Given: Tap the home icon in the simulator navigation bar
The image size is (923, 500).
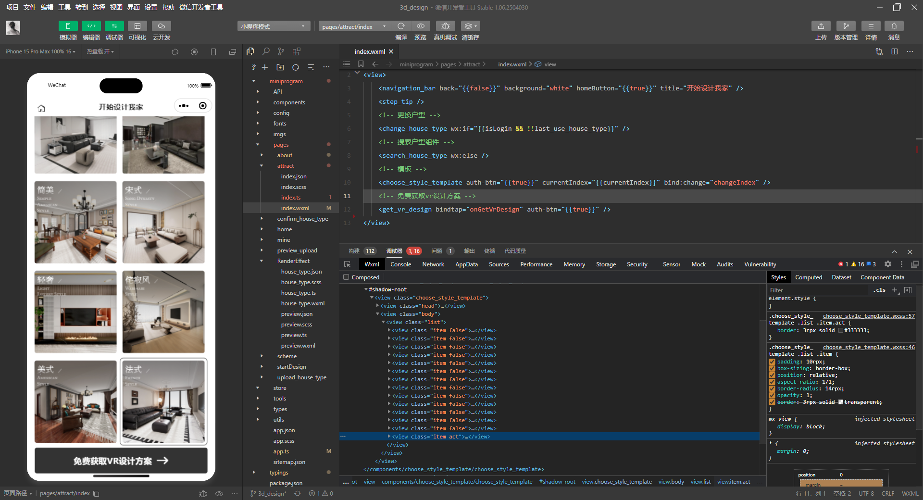Looking at the screenshot, I should coord(41,108).
